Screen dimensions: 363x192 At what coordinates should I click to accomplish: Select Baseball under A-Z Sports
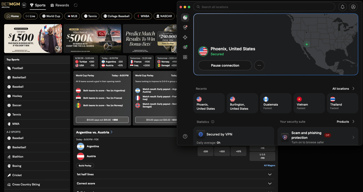37,138
